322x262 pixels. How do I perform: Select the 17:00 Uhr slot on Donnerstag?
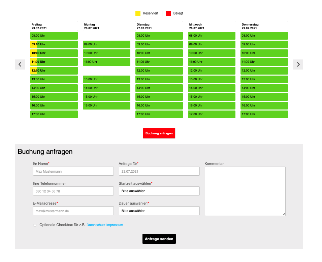264,114
